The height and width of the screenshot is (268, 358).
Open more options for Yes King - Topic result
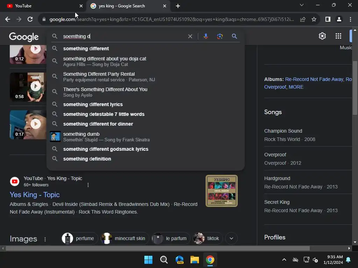click(x=88, y=185)
